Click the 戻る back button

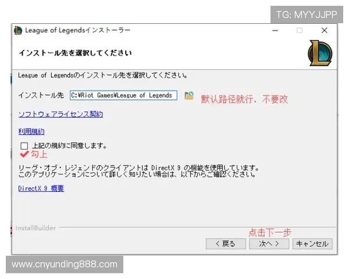226,244
